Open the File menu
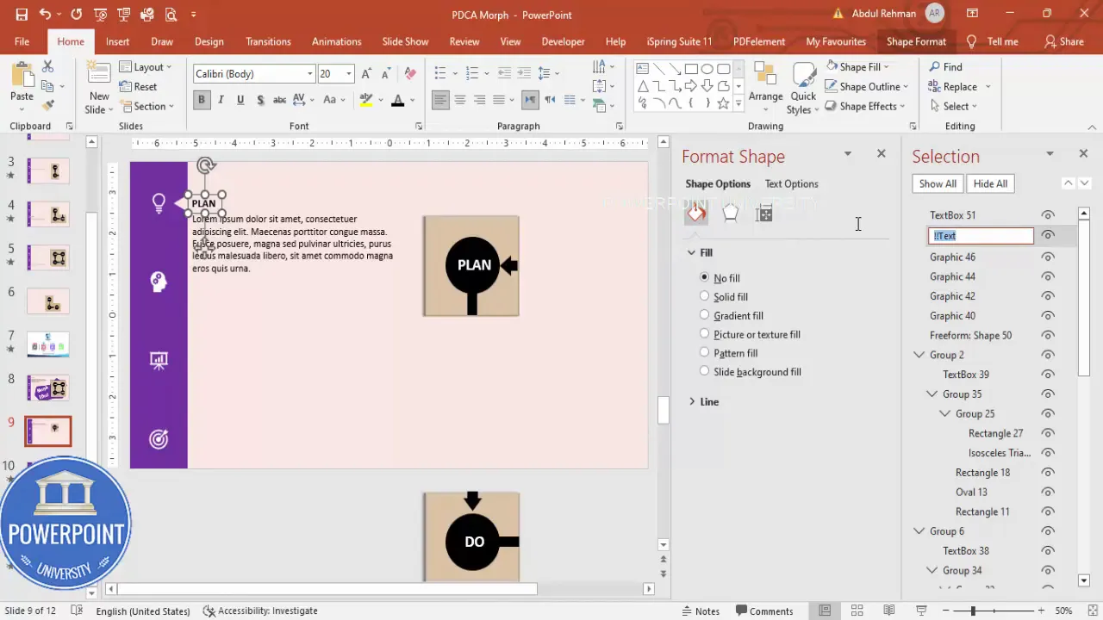1103x620 pixels. (22, 41)
